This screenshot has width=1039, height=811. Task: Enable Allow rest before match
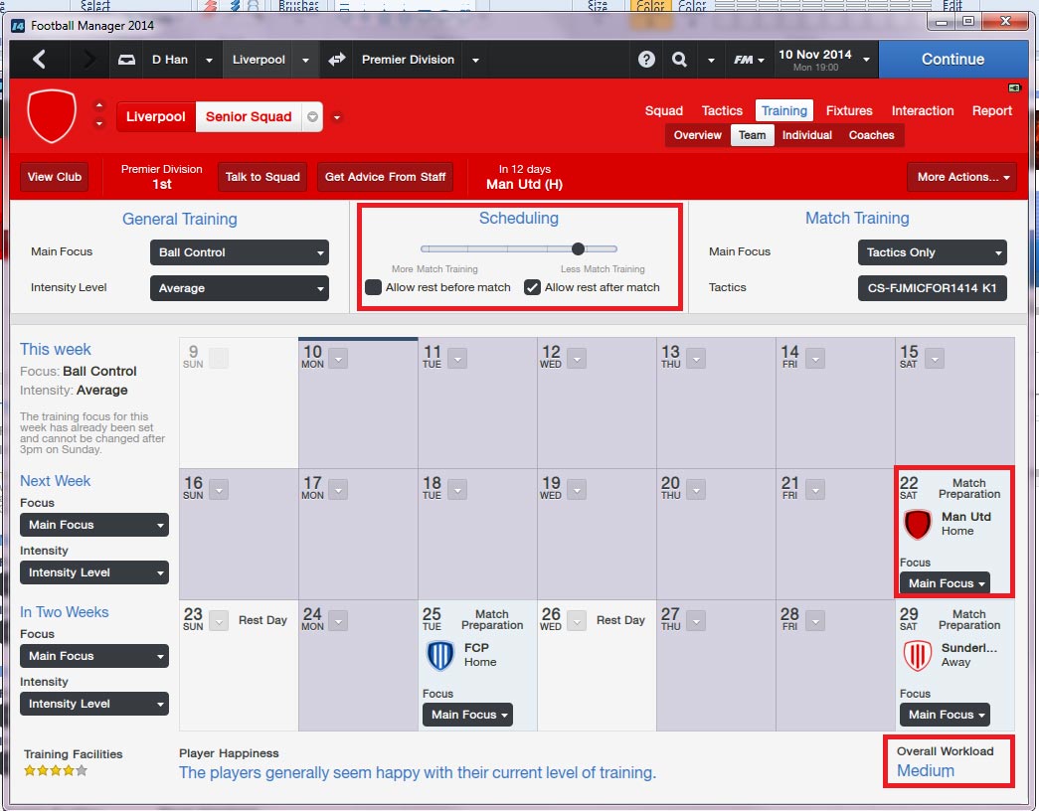point(373,287)
